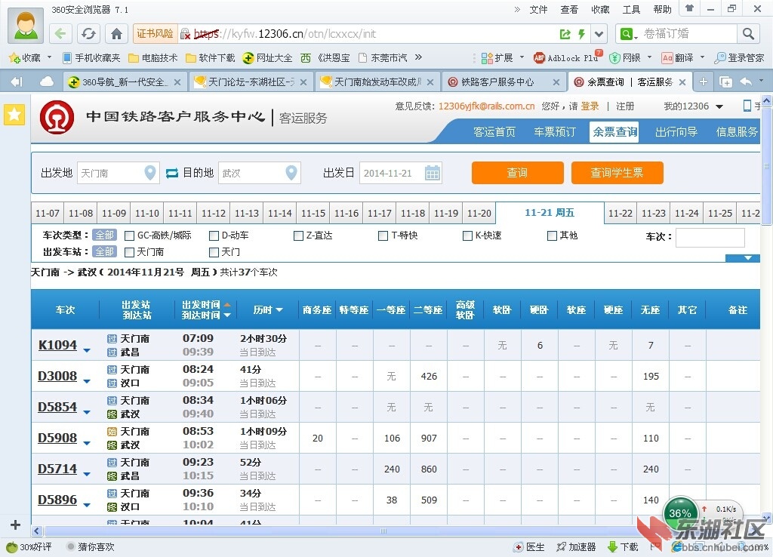The width and height of the screenshot is (773, 557).
Task: Sort by 历时 duration column arrow
Action: 279,310
